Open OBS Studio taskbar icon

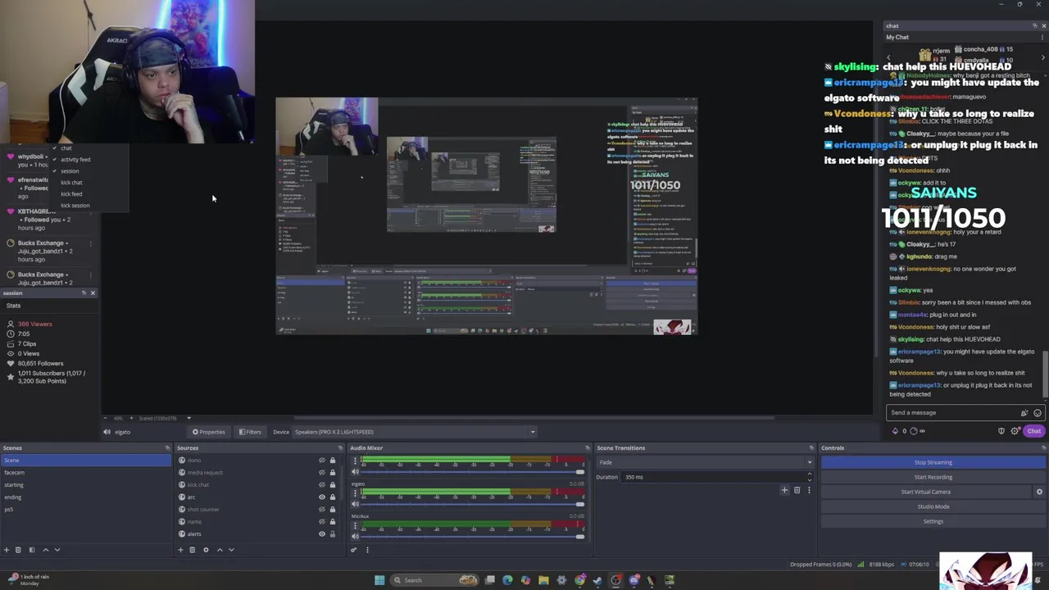click(615, 580)
